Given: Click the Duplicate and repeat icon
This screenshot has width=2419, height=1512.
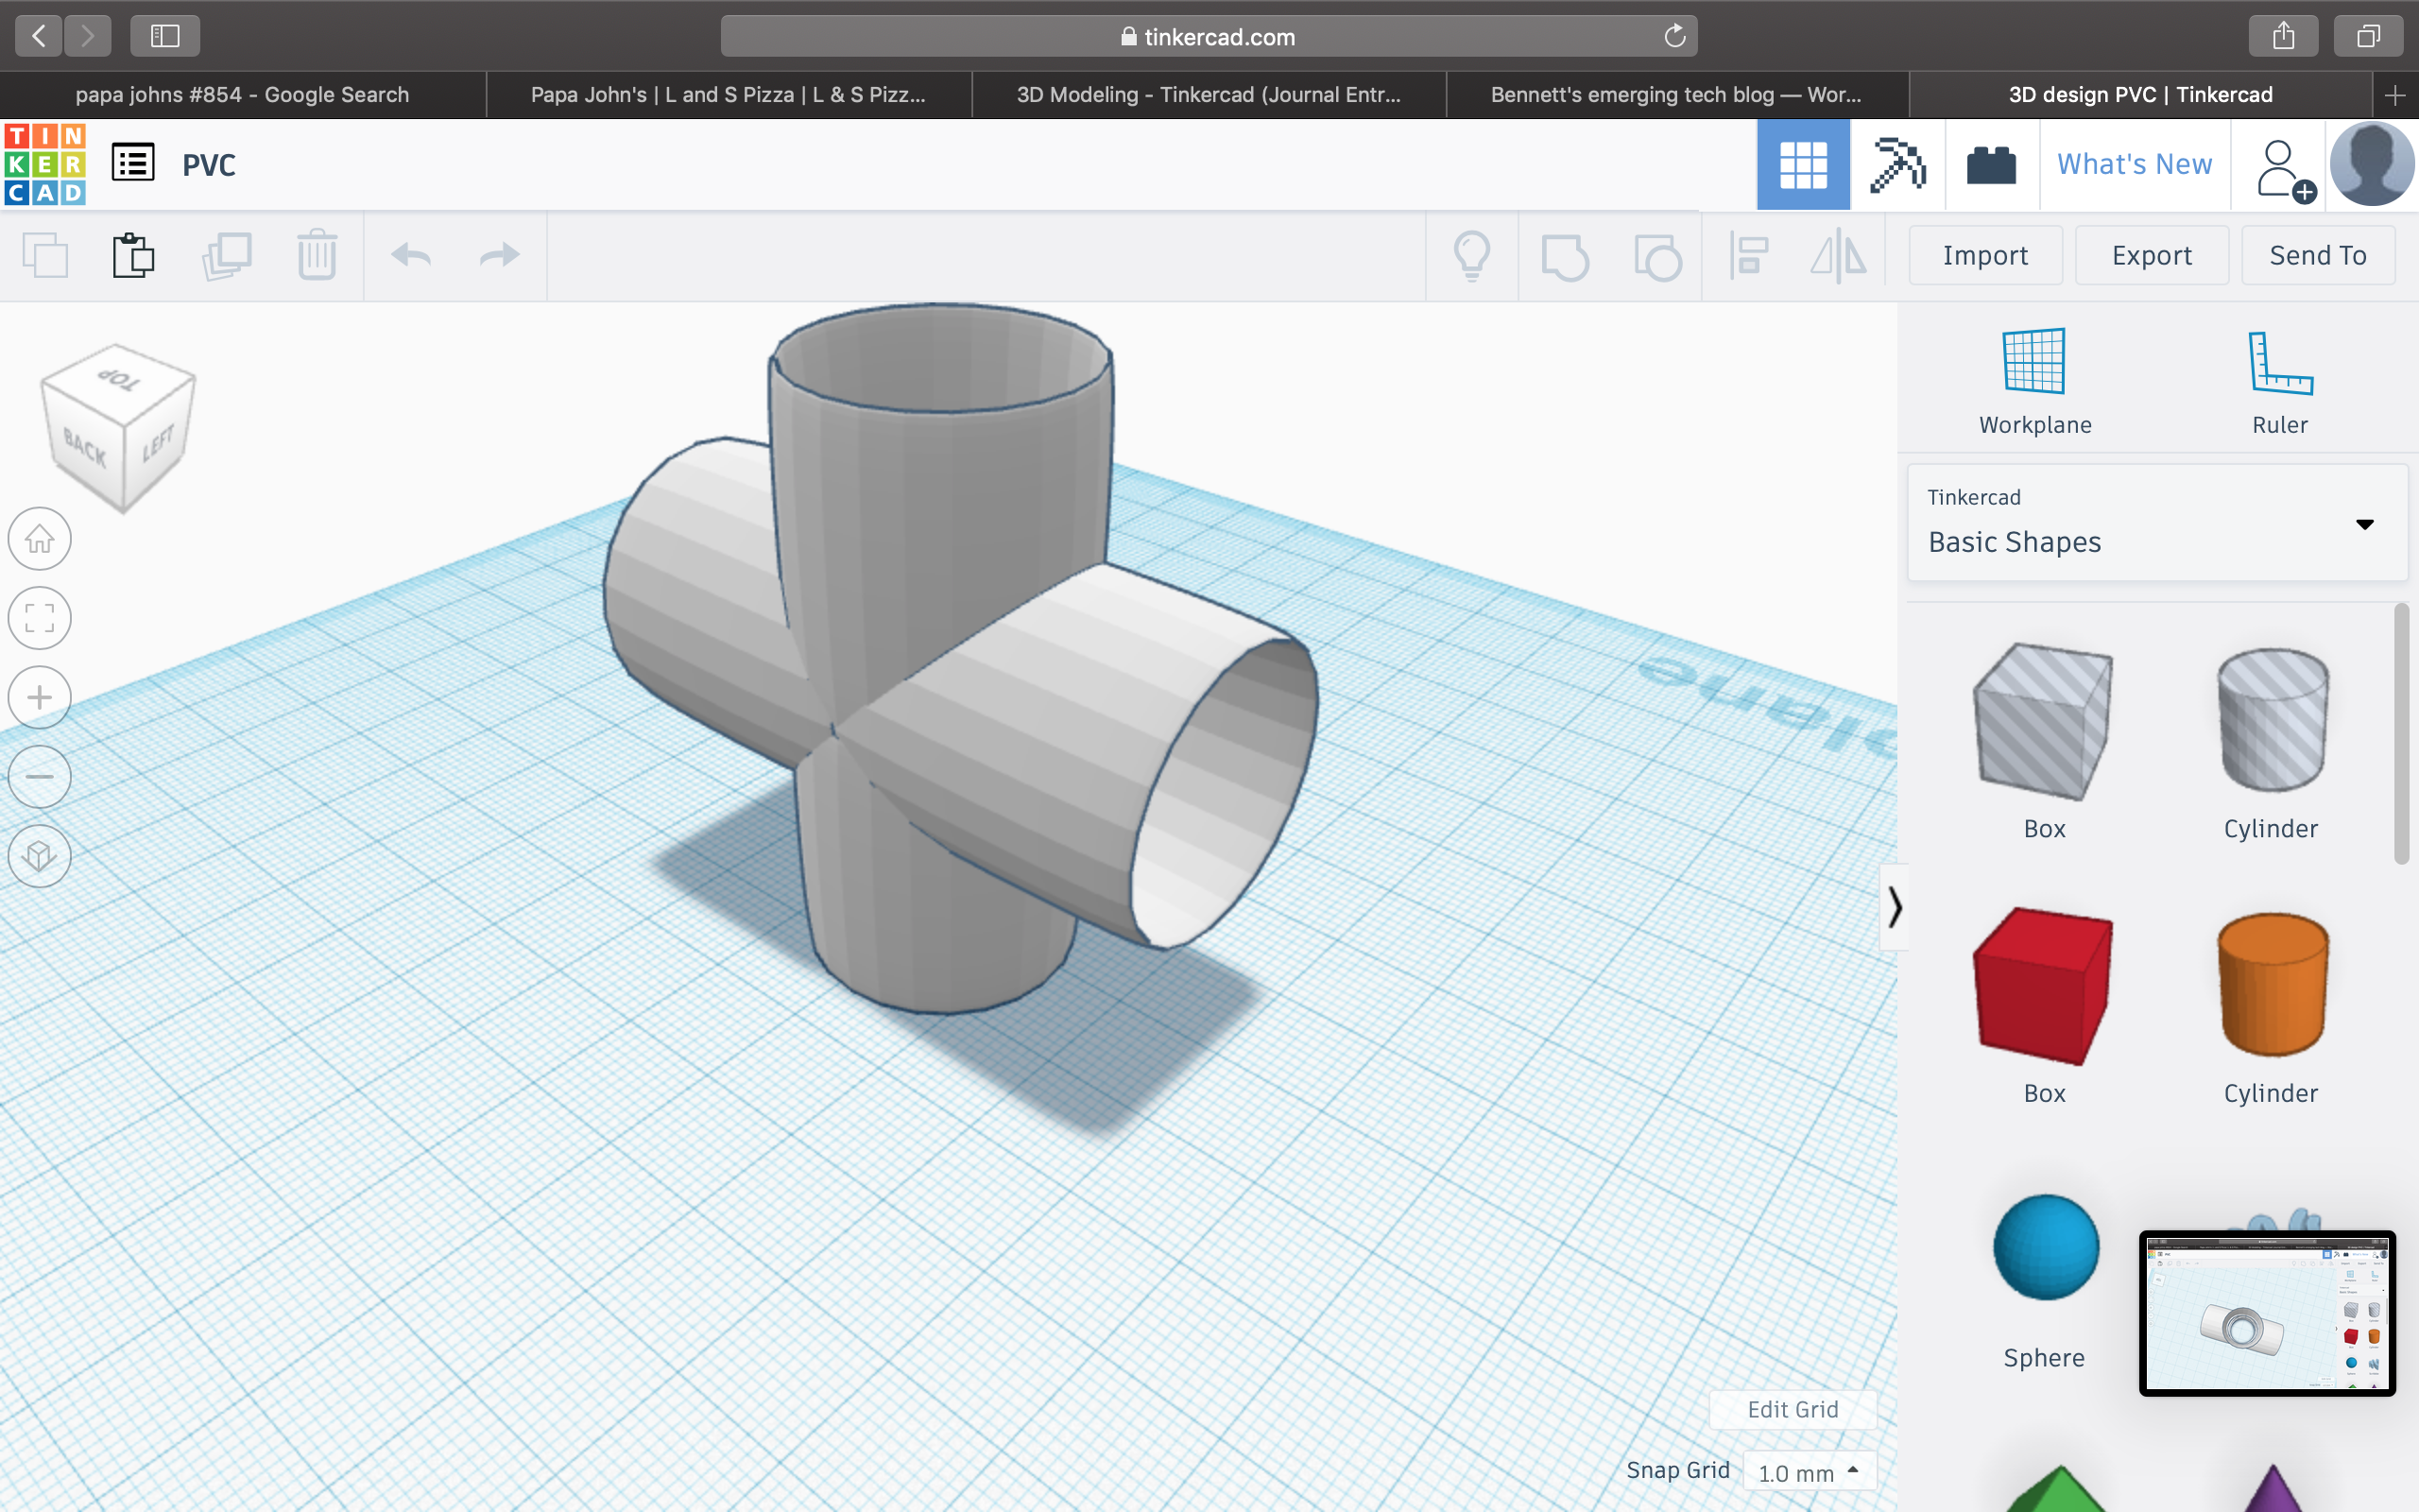Looking at the screenshot, I should [227, 255].
